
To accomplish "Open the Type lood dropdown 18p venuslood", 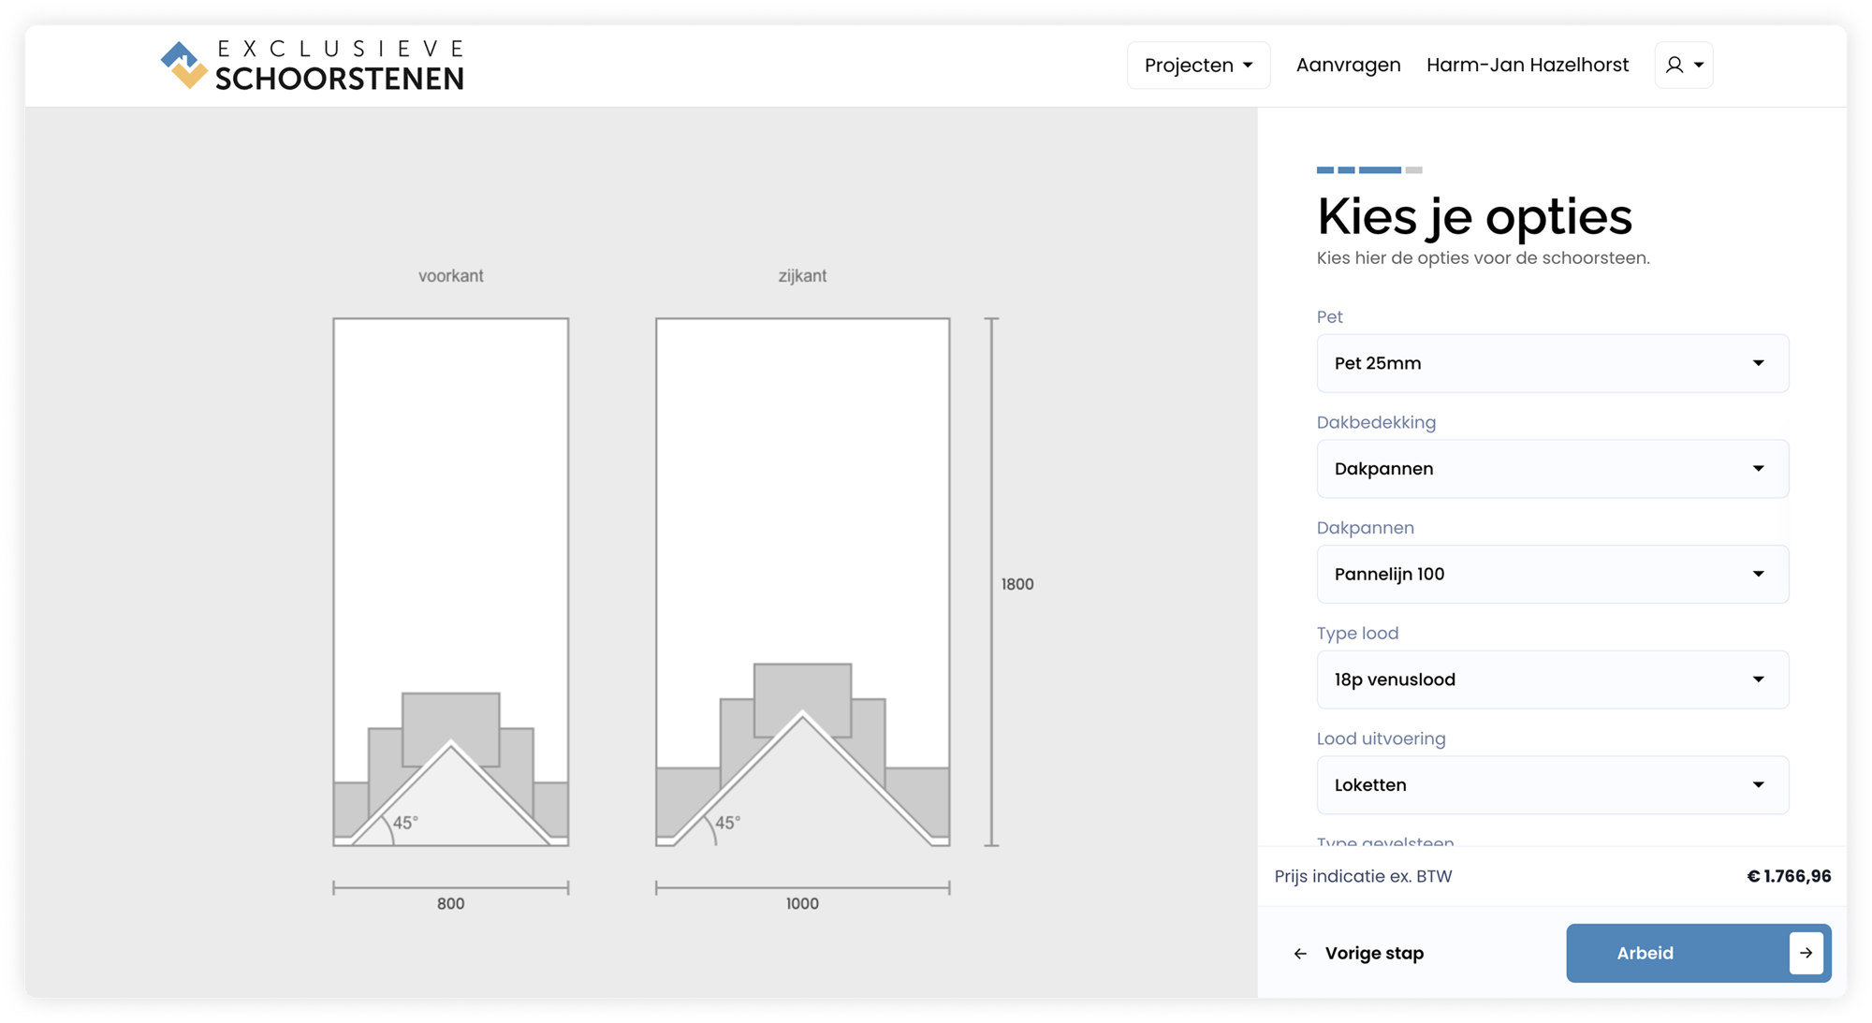I will coord(1552,680).
